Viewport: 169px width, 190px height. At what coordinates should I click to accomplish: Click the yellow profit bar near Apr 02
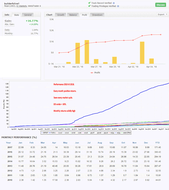click(x=142, y=52)
